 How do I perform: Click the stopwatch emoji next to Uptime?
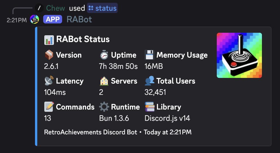tap(104, 55)
